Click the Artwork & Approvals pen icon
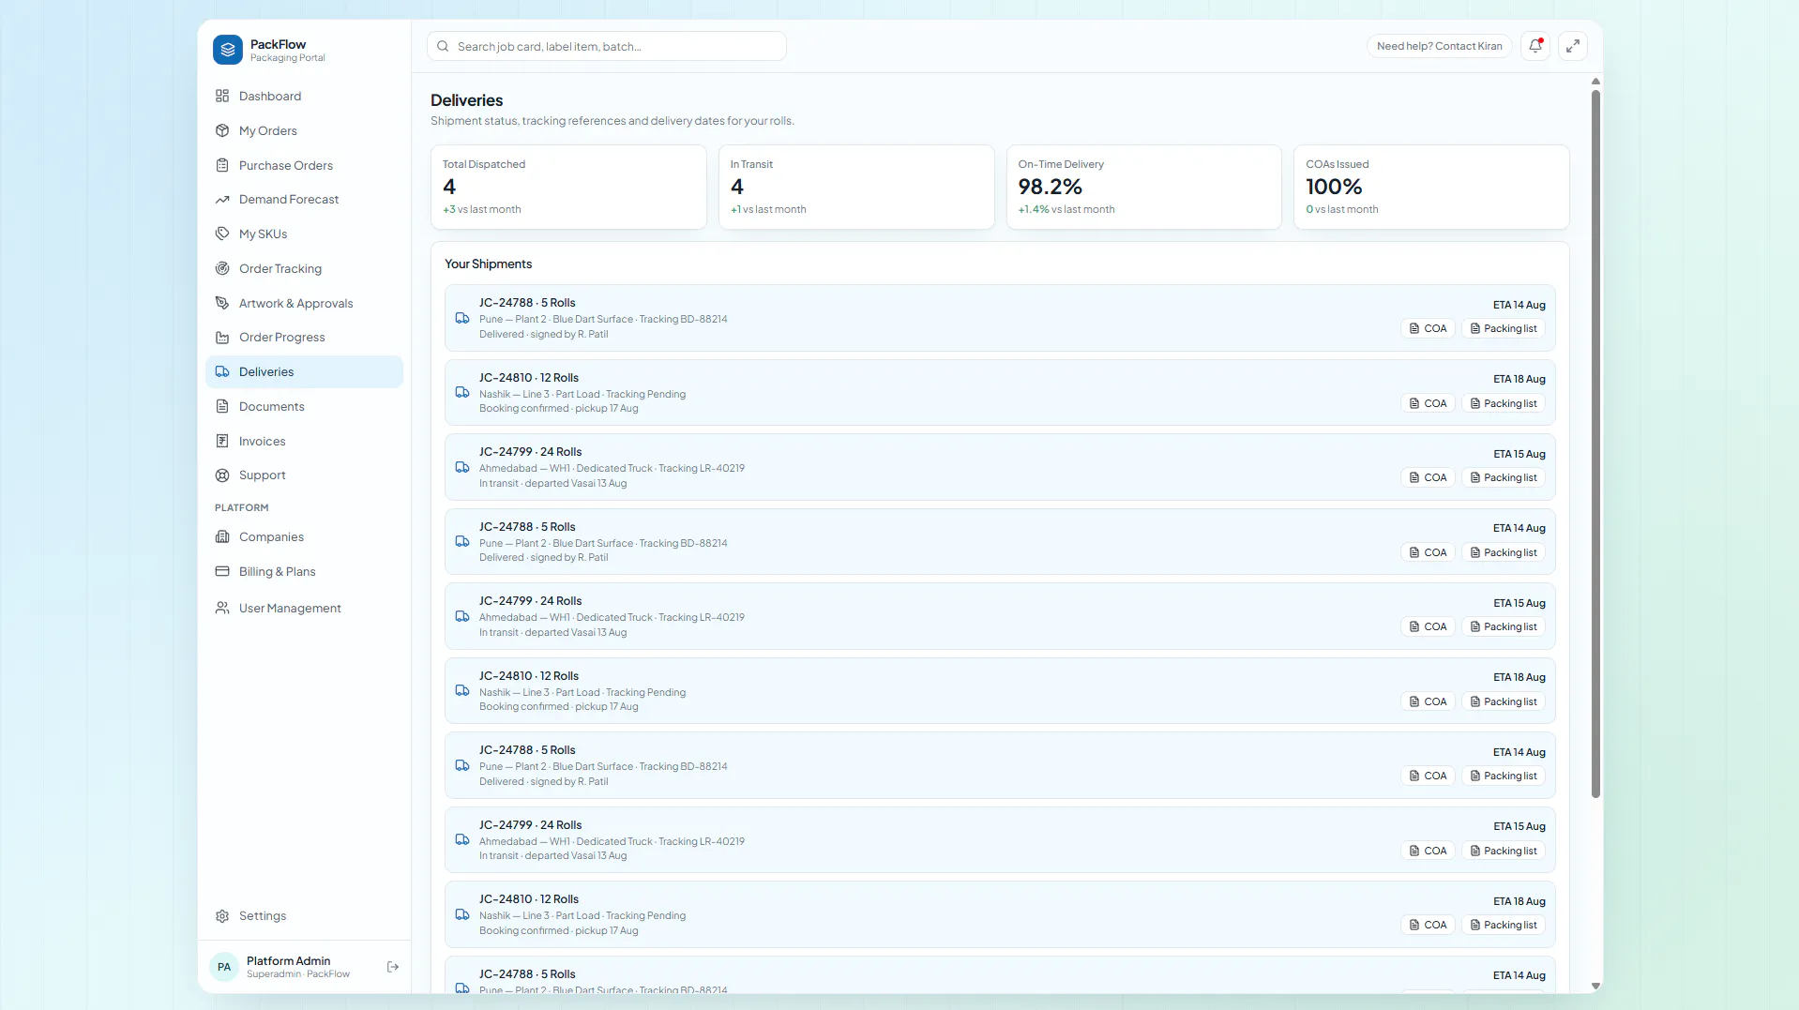 pyautogui.click(x=222, y=303)
